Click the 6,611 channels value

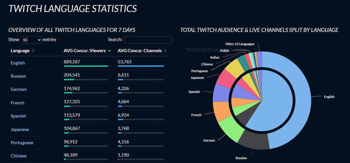click(x=123, y=75)
